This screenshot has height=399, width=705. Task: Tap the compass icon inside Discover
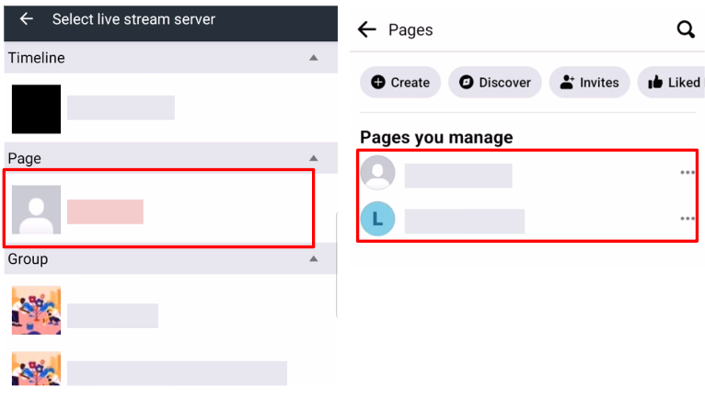point(467,82)
